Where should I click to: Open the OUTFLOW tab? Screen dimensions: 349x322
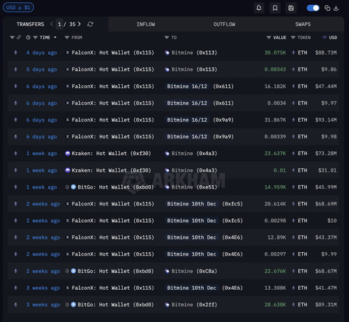224,24
